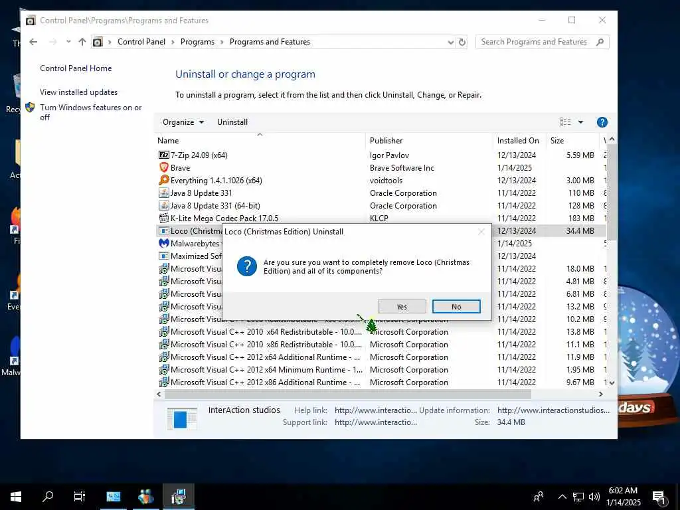Expand the address bar history dropdown

(x=451, y=42)
